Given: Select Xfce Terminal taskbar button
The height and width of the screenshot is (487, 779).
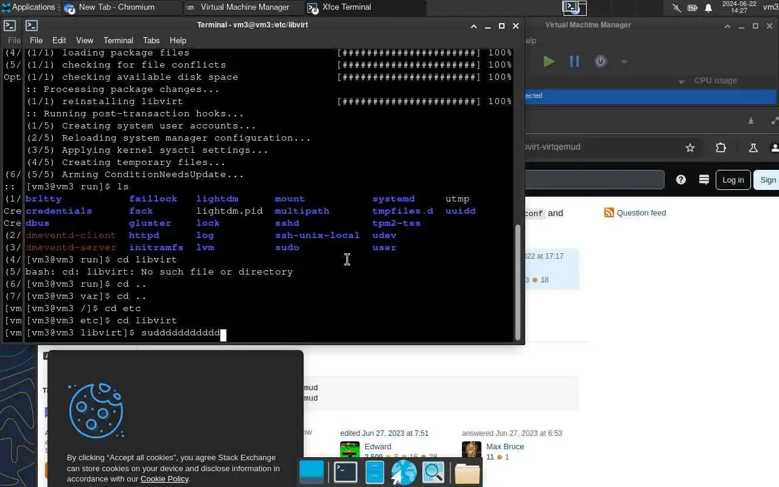Looking at the screenshot, I should 365,7.
